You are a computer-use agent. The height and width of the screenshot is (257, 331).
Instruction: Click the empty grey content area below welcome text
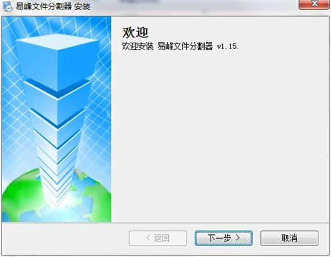[x=220, y=135]
